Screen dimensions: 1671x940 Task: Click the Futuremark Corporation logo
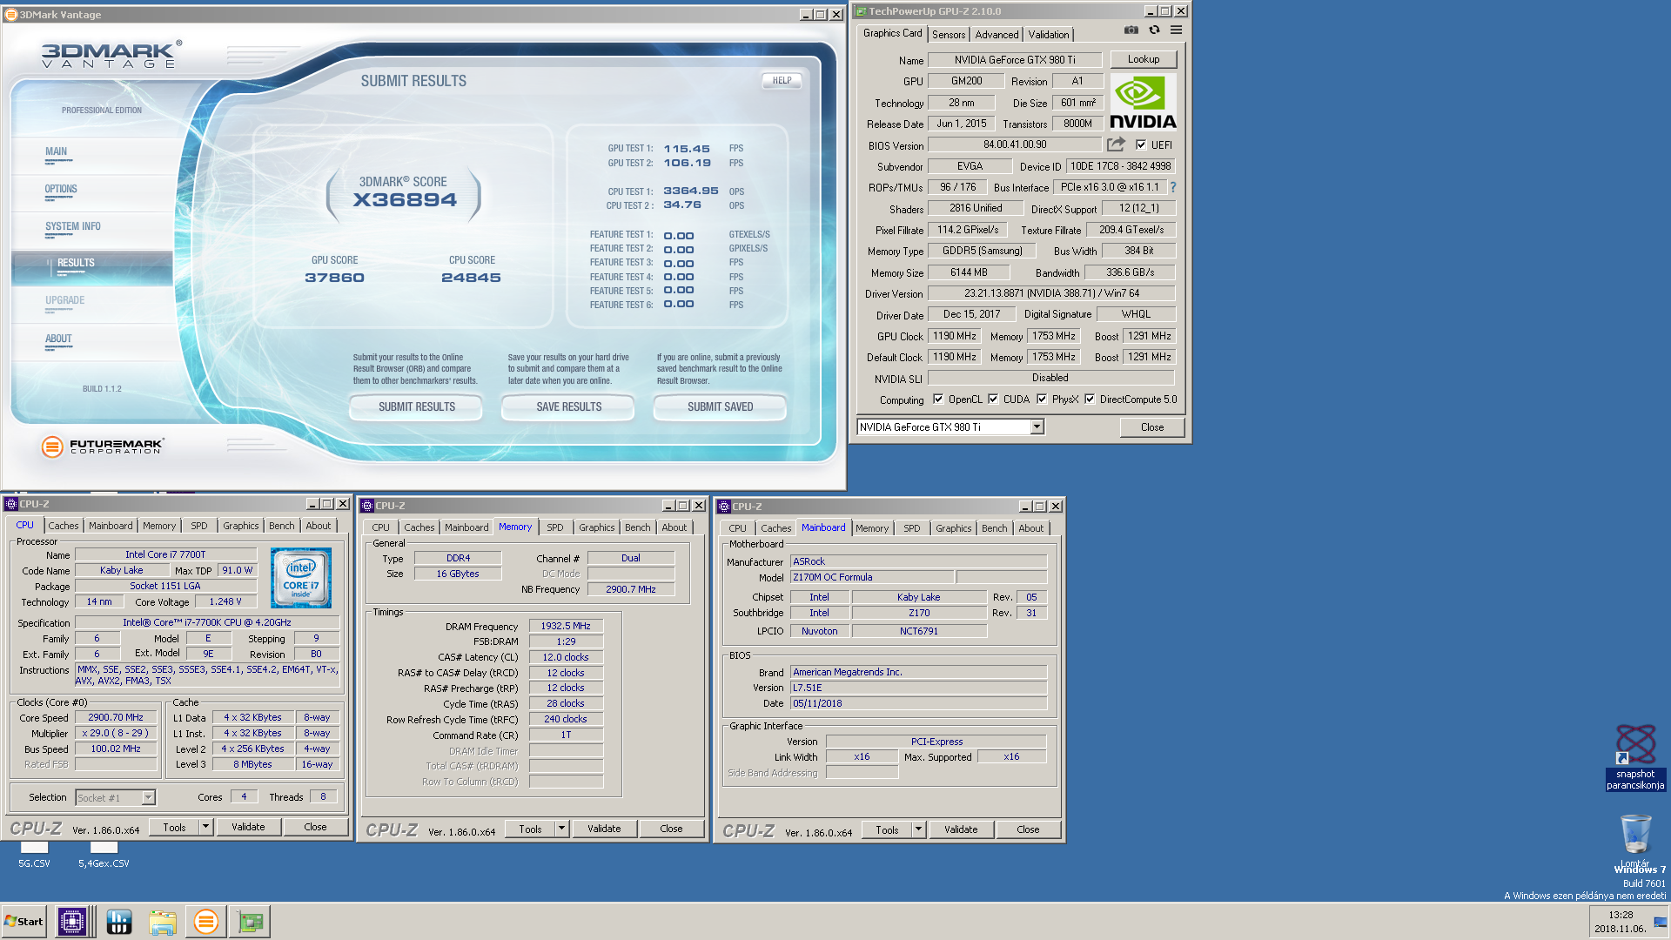(103, 446)
